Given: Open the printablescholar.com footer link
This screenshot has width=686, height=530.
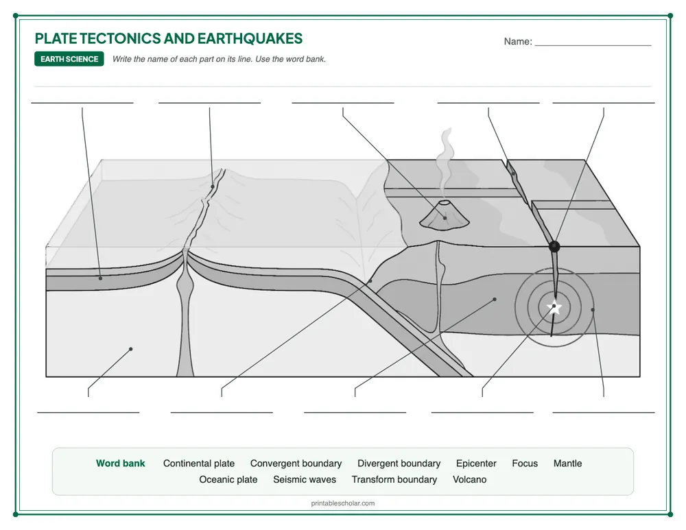Looking at the screenshot, I should coord(342,503).
